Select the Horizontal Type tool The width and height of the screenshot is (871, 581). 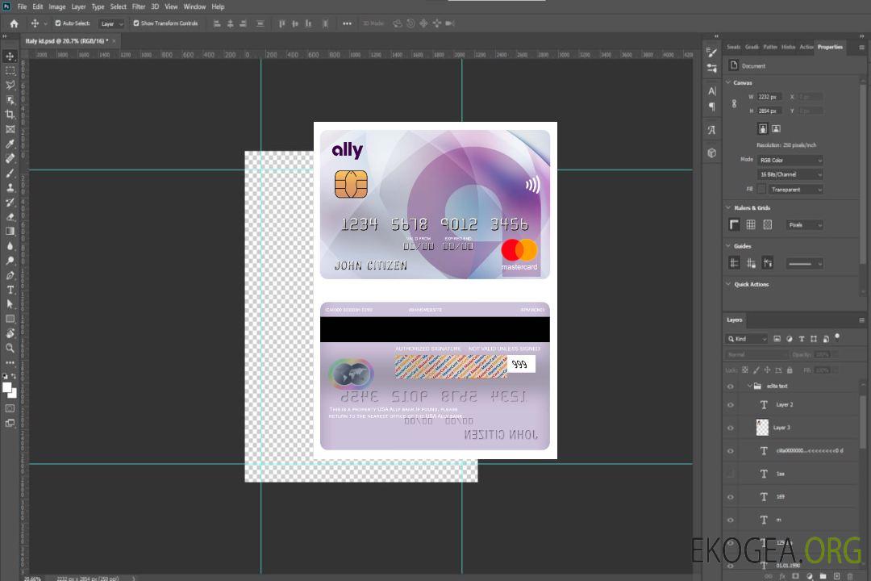pyautogui.click(x=10, y=290)
